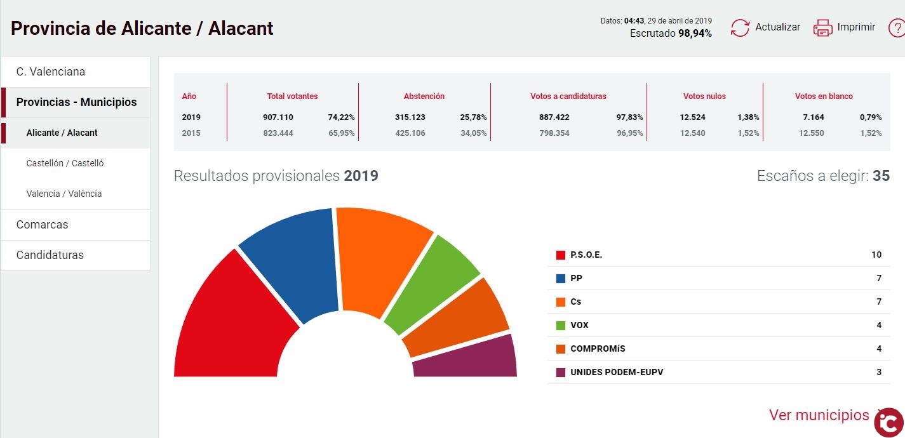
Task: Click the P.S.O.E. red legend swatch
Action: (561, 255)
